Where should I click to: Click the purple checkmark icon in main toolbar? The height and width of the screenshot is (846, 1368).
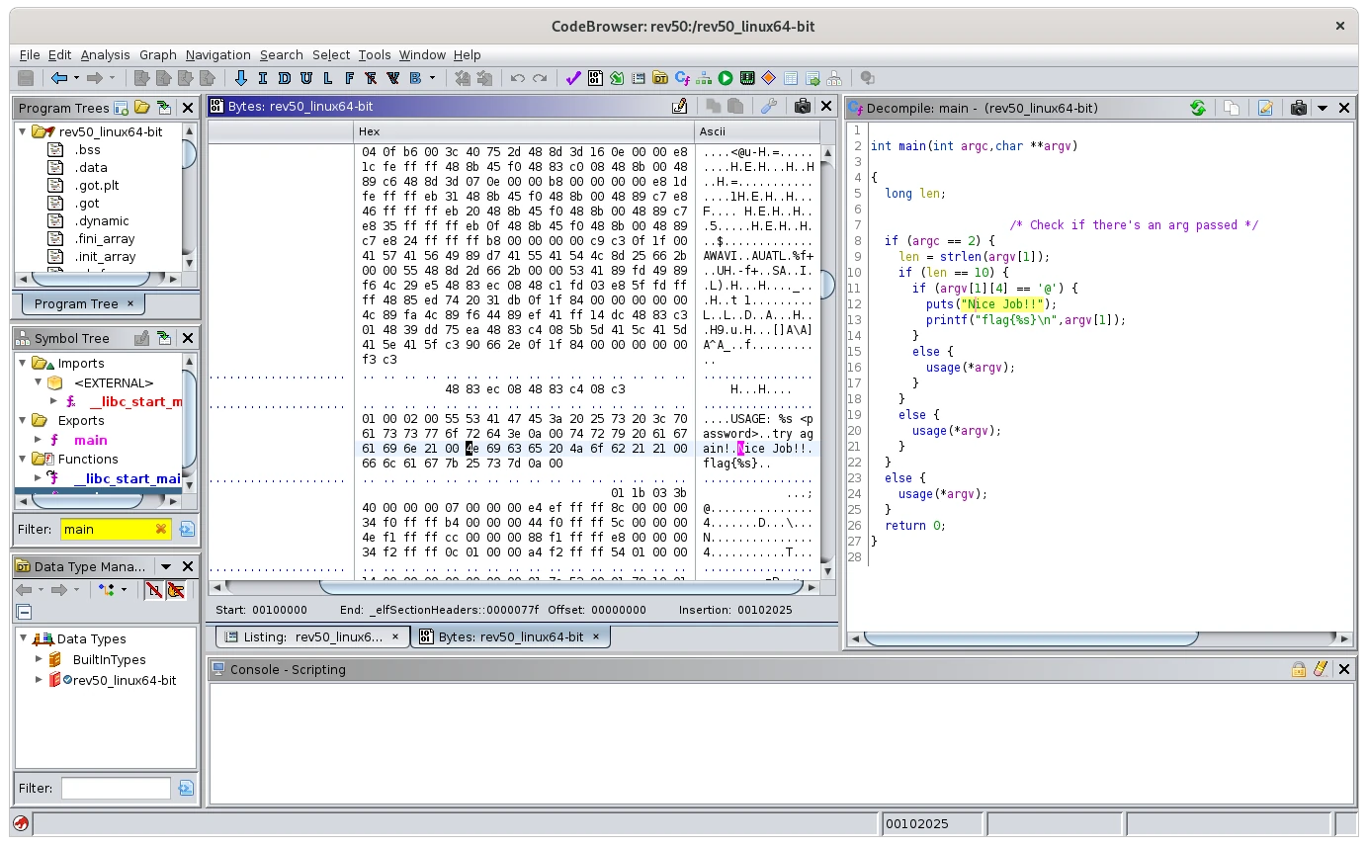point(573,78)
